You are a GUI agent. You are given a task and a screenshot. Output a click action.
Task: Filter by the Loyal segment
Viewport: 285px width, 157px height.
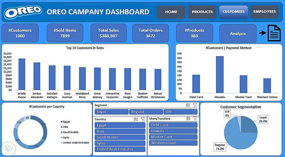(111, 112)
